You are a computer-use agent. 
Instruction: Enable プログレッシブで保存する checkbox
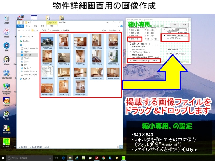tap(131, 52)
